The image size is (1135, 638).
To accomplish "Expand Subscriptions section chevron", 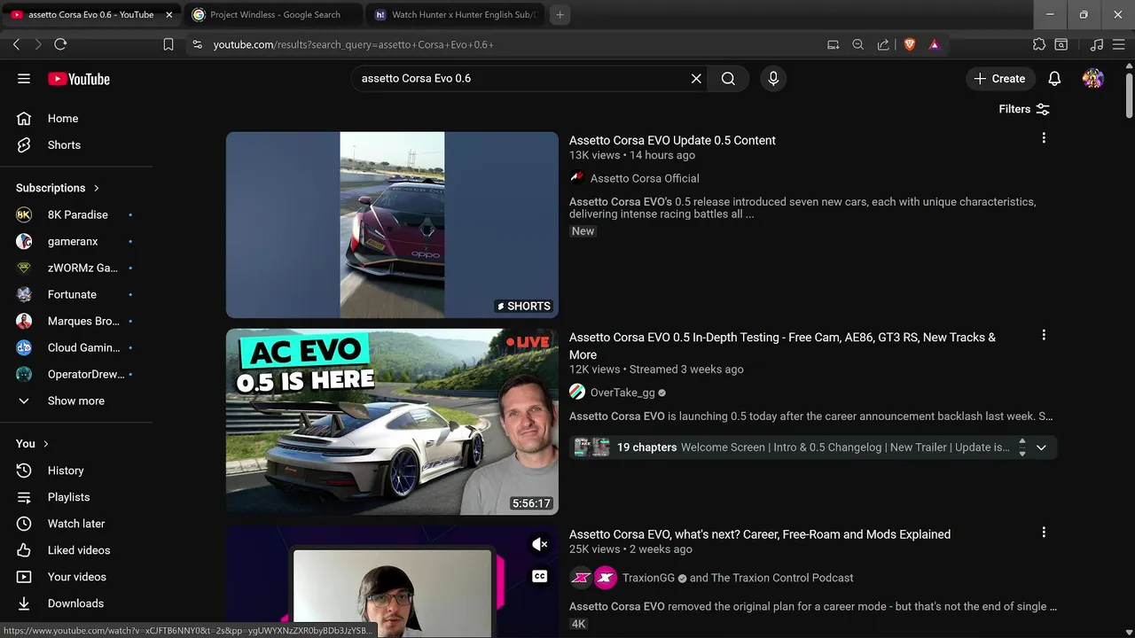I will click(x=96, y=188).
